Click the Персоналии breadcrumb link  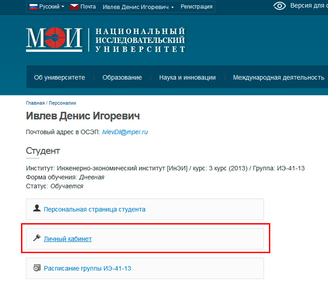pyautogui.click(x=62, y=103)
